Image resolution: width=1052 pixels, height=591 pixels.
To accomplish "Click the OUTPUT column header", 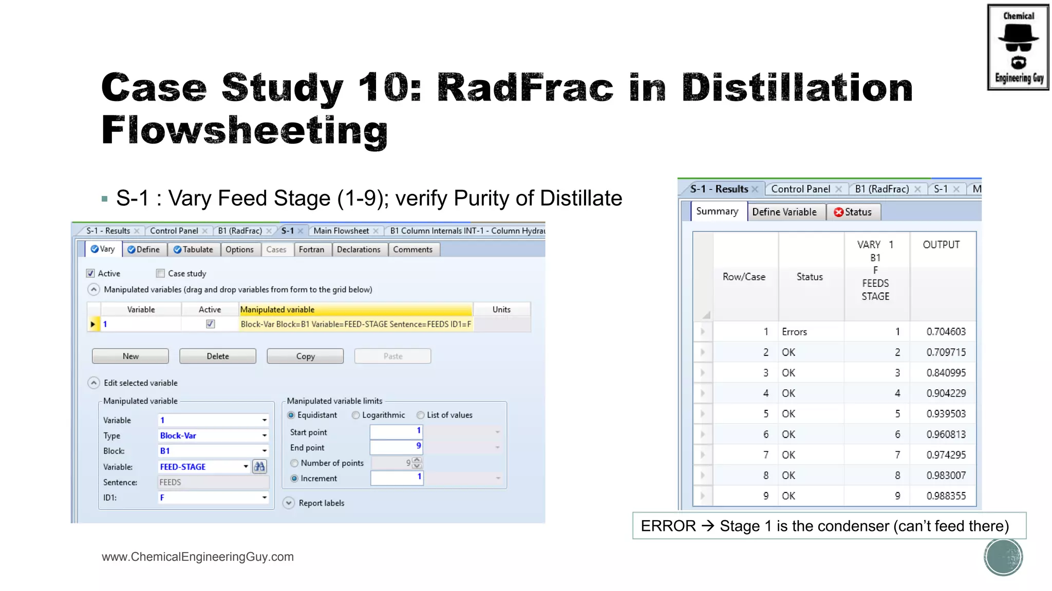I will (943, 277).
